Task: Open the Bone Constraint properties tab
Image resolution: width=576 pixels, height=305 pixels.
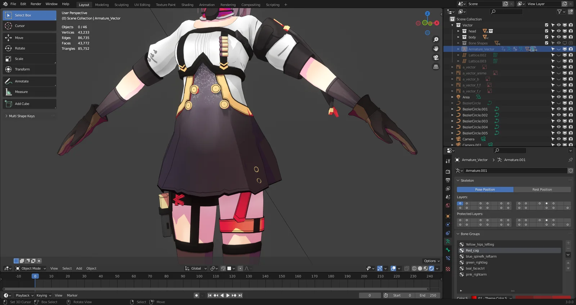Action: (448, 258)
